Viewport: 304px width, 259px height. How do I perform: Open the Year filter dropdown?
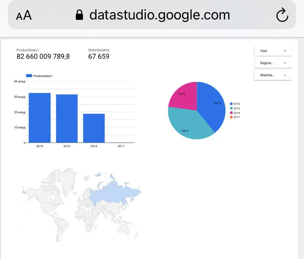(x=273, y=51)
